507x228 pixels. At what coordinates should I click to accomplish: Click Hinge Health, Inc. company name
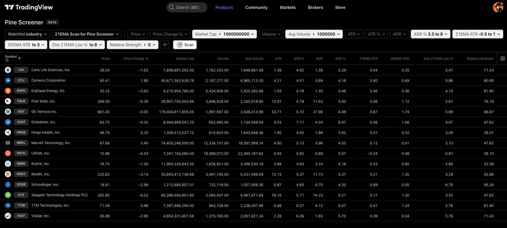[46, 132]
